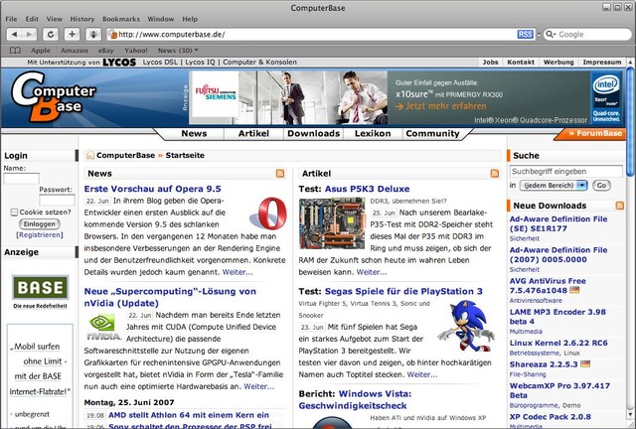This screenshot has height=429, width=636.
Task: Click the Go search button
Action: point(601,186)
